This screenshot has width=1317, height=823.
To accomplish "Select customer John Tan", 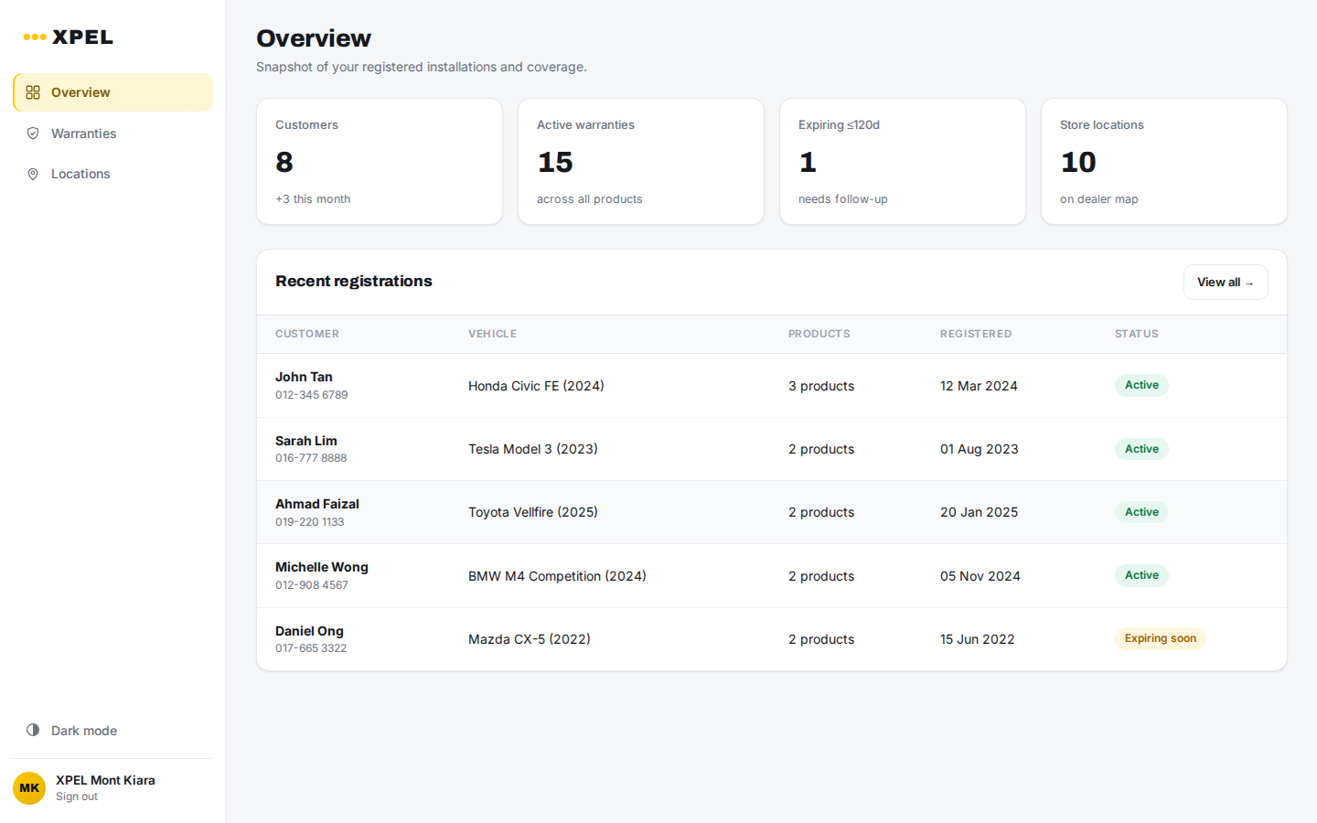I will click(304, 377).
